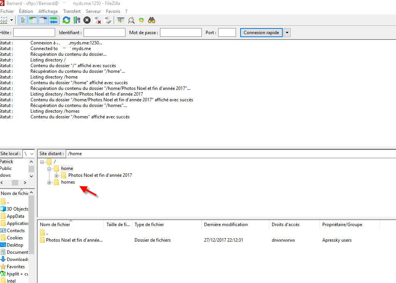Cancel the current operation

[x=87, y=20]
